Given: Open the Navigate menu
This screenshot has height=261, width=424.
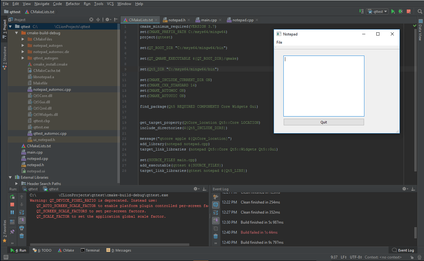Looking at the screenshot, I should coord(42,3).
